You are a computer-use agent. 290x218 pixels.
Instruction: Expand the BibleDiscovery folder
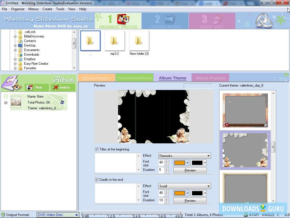pyautogui.click(x=15, y=37)
